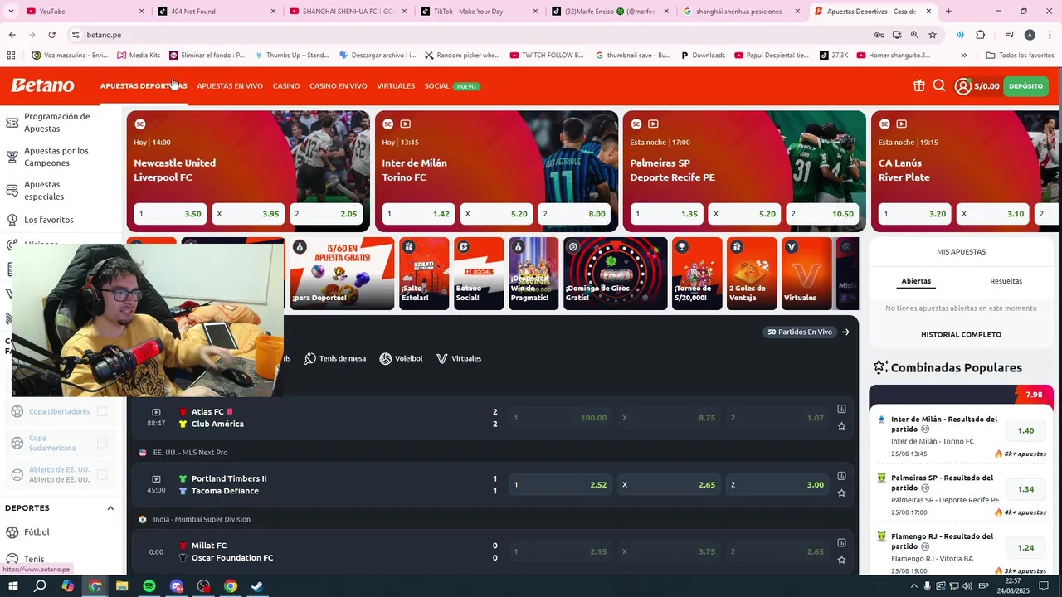This screenshot has width=1062, height=597.
Task: Bet on Newcastle United at 3.50
Action: pos(169,214)
